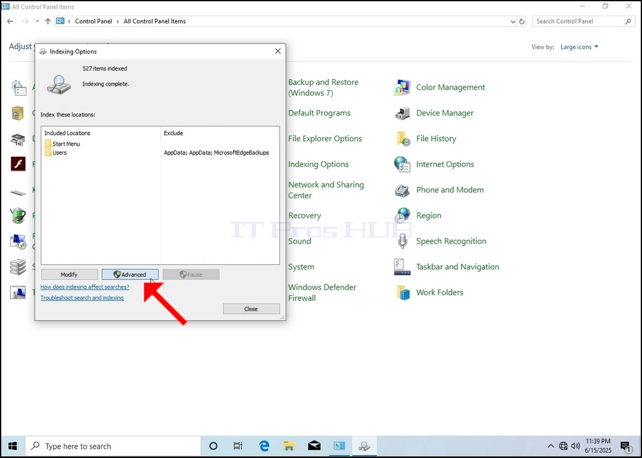Click the Internet Options icon
The image size is (642, 458).
402,164
